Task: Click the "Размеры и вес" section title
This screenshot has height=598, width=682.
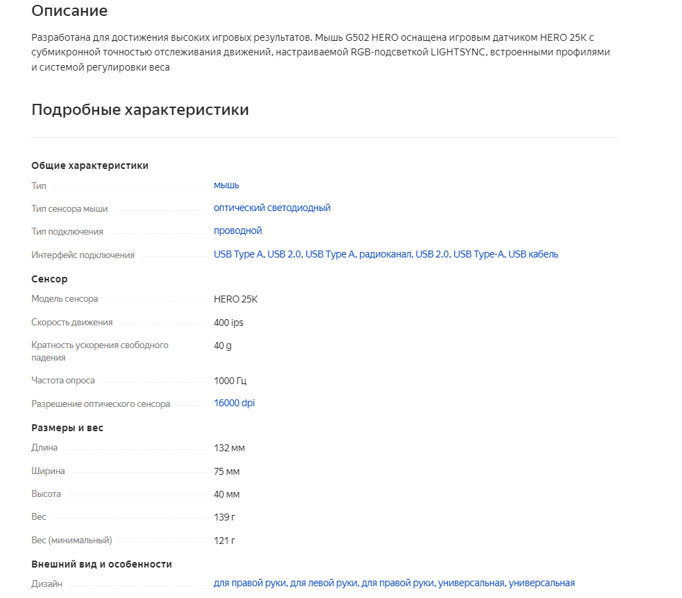Action: click(67, 428)
